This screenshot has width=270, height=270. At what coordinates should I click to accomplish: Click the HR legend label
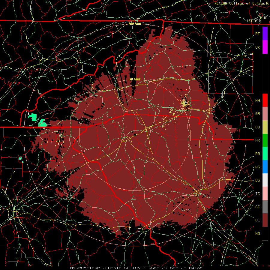pyautogui.click(x=257, y=140)
